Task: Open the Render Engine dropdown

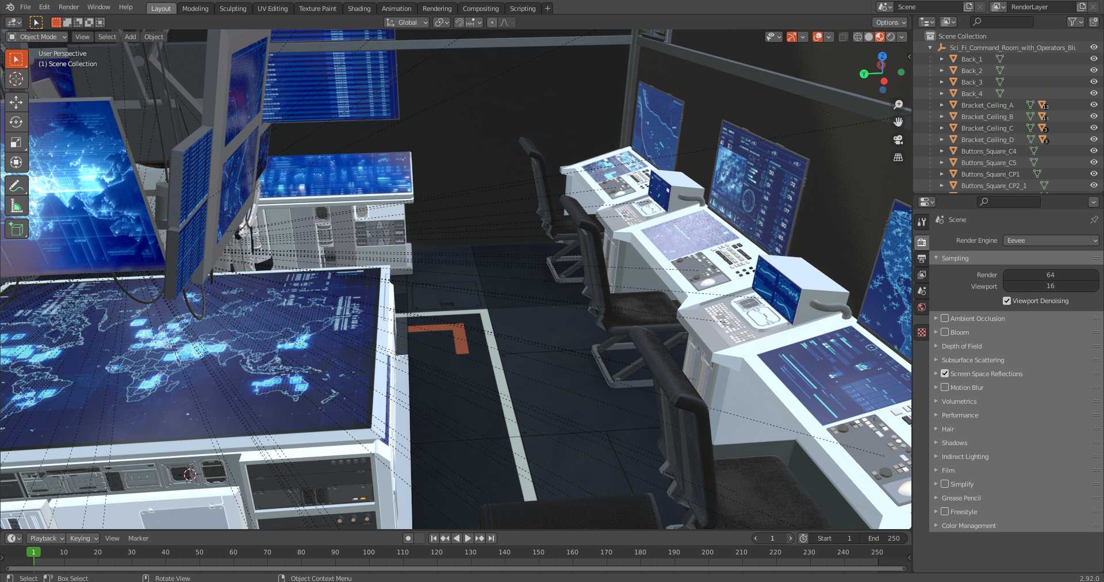Action: pyautogui.click(x=1051, y=240)
